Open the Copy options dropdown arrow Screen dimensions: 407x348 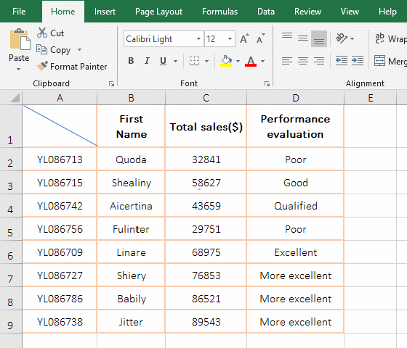(79, 49)
